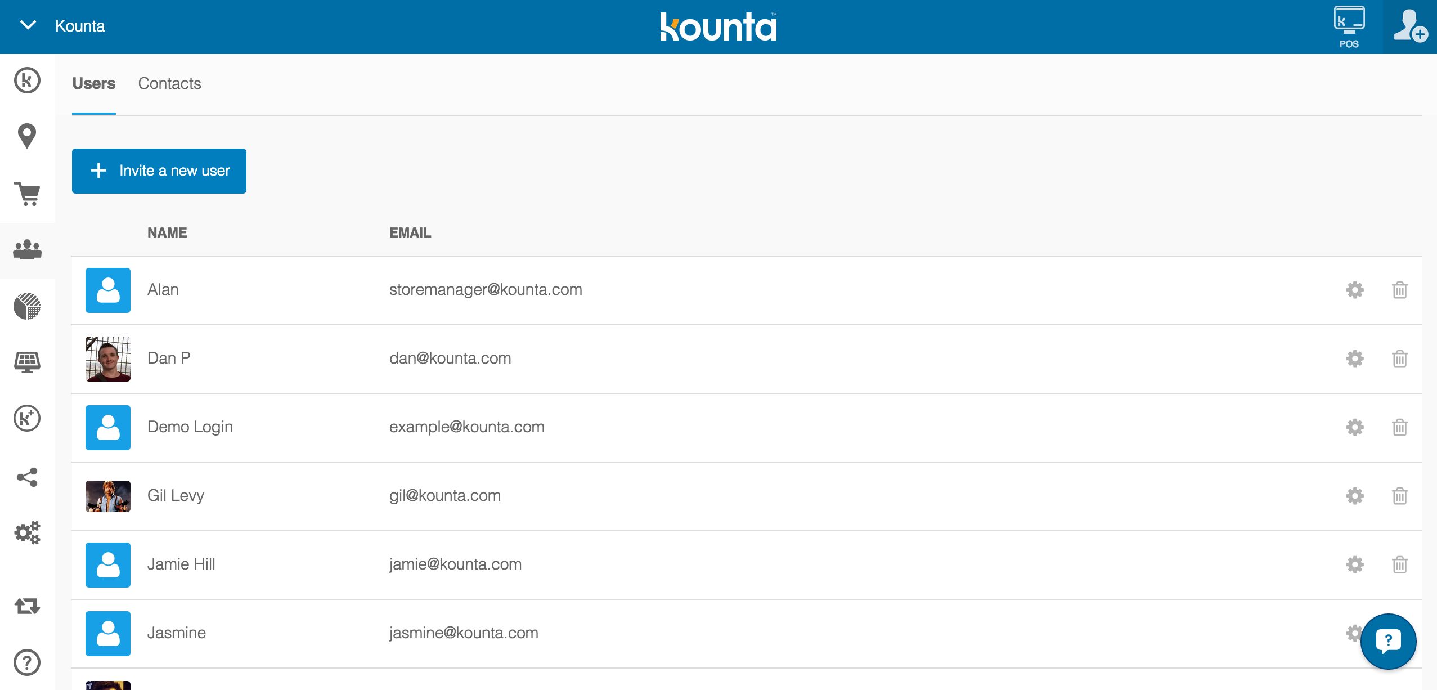Open the Kounta dashboard sidebar icon

[x=27, y=80]
